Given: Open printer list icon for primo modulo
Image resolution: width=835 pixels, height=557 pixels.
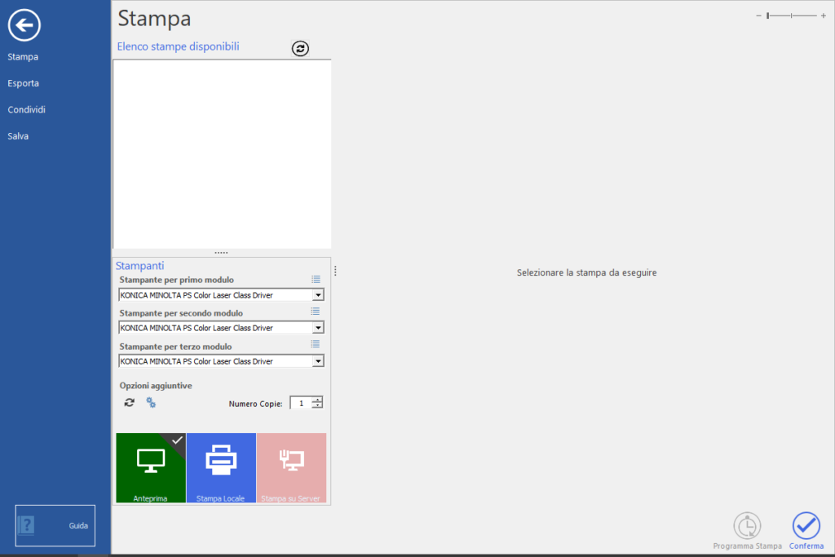Looking at the screenshot, I should 316,280.
